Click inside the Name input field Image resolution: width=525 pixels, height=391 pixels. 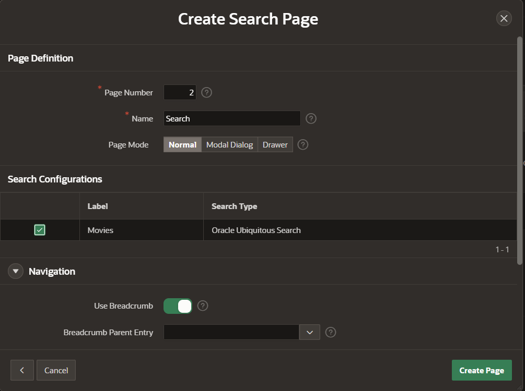click(231, 118)
